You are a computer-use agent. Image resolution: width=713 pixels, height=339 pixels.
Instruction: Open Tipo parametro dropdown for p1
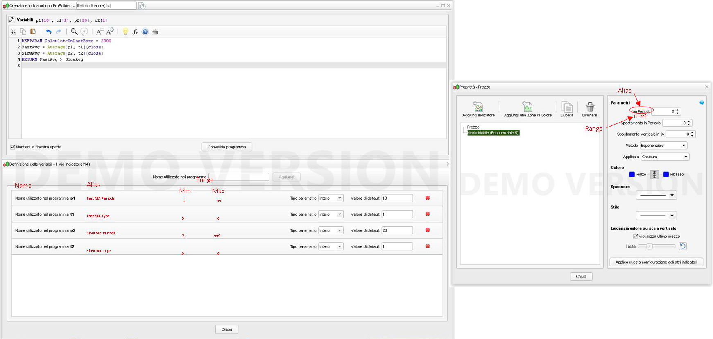(x=331, y=198)
